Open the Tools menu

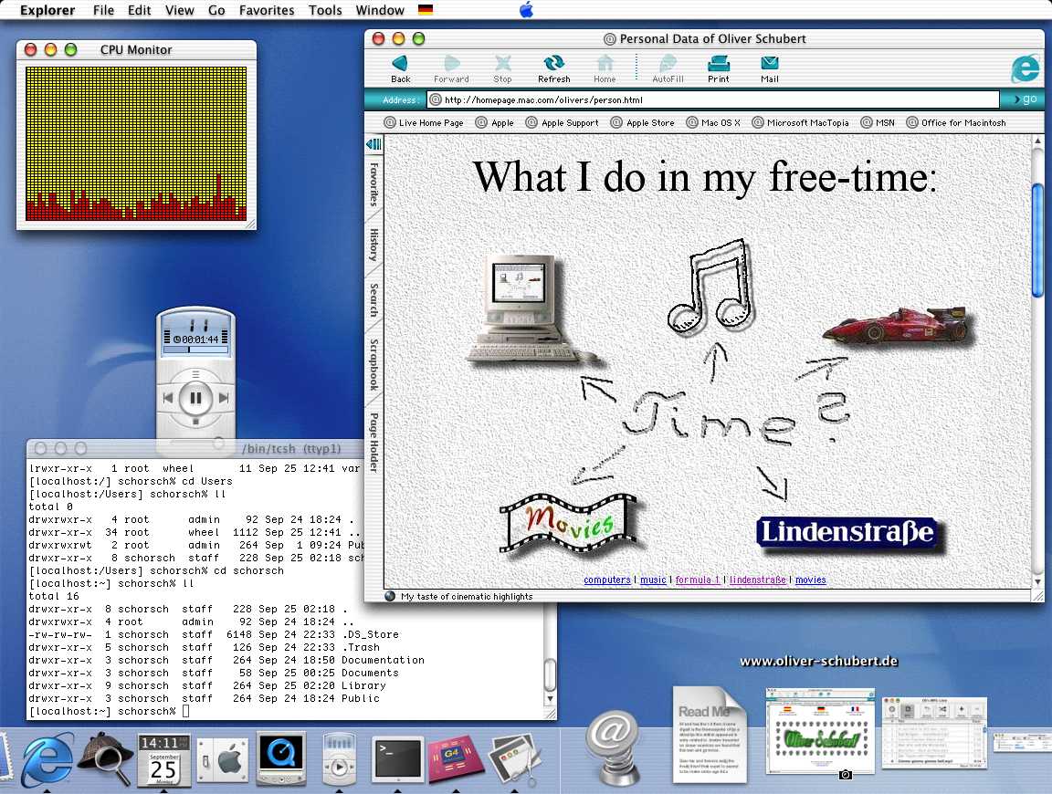tap(325, 10)
